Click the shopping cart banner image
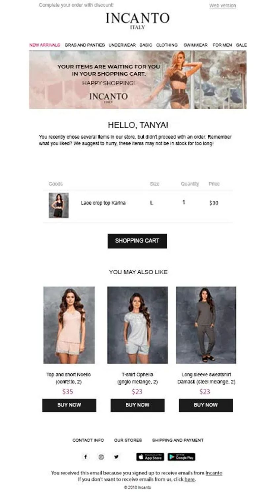Viewport: 276px width, 495px height. pyautogui.click(x=138, y=80)
